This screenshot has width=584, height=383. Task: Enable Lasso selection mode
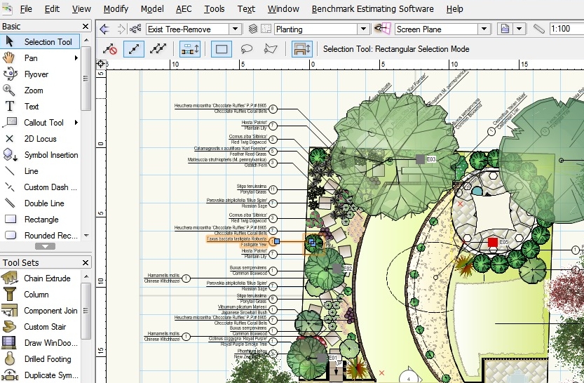click(247, 49)
